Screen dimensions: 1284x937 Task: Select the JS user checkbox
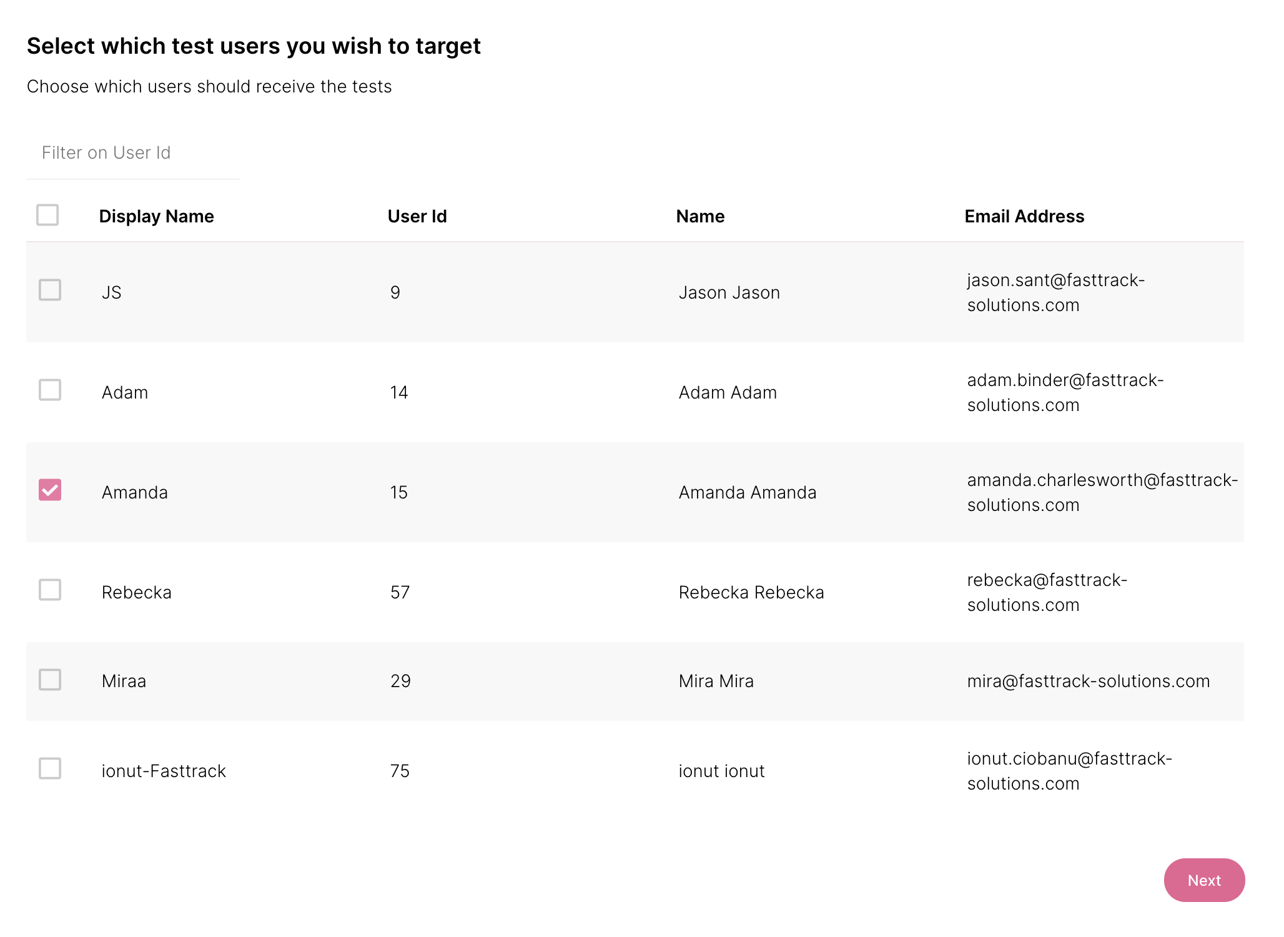point(50,290)
